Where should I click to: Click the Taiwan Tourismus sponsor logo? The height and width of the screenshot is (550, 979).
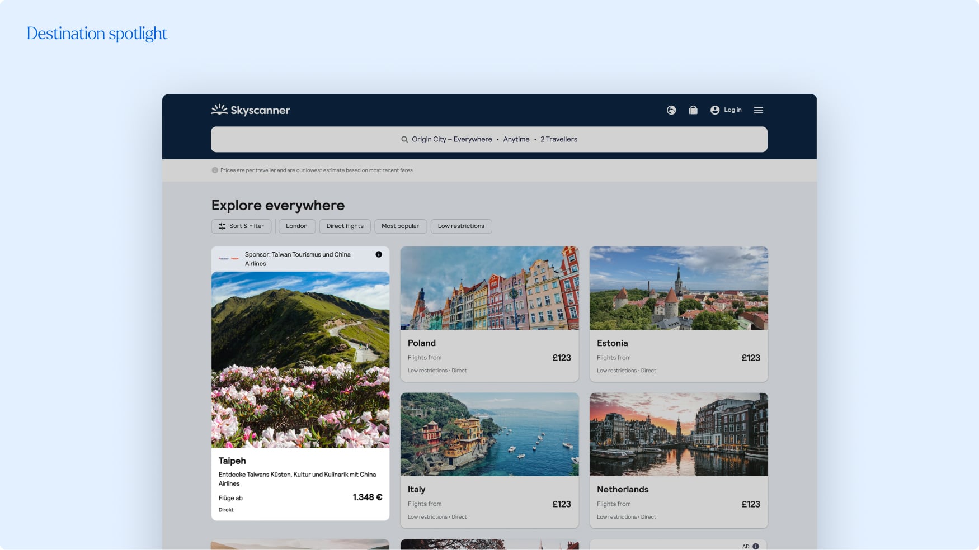228,259
